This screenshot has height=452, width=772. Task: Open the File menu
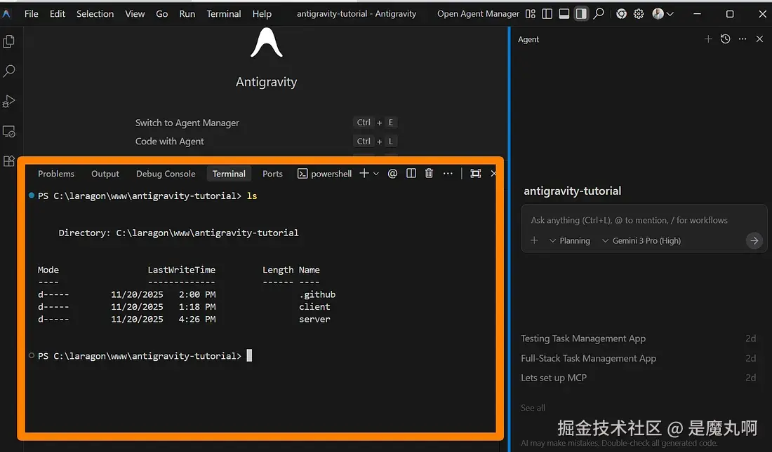31,14
